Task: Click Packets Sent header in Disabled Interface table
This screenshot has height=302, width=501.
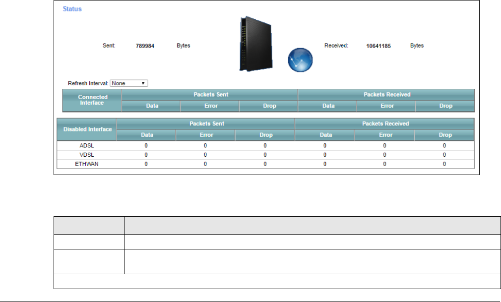Action: [206, 123]
